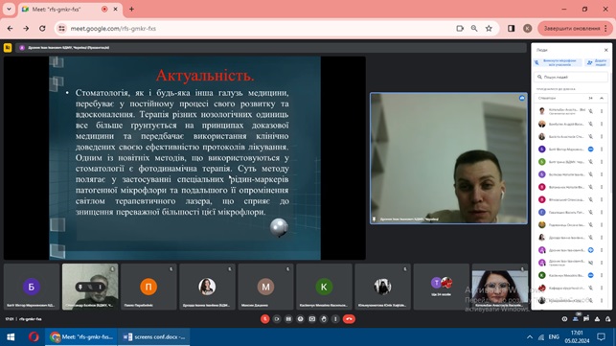Viewport: 616px width, 346px height.
Task: Click the present screen icon
Action: click(312, 319)
